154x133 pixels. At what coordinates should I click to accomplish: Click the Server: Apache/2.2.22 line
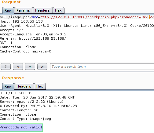click(x=32, y=102)
